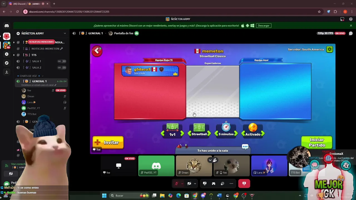The width and height of the screenshot is (356, 200).
Task: Collapse participant tiles chevron
Action: coord(210,160)
